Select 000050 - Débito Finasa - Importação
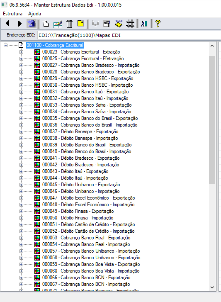This screenshot has height=302, width=221. [x=78, y=218]
